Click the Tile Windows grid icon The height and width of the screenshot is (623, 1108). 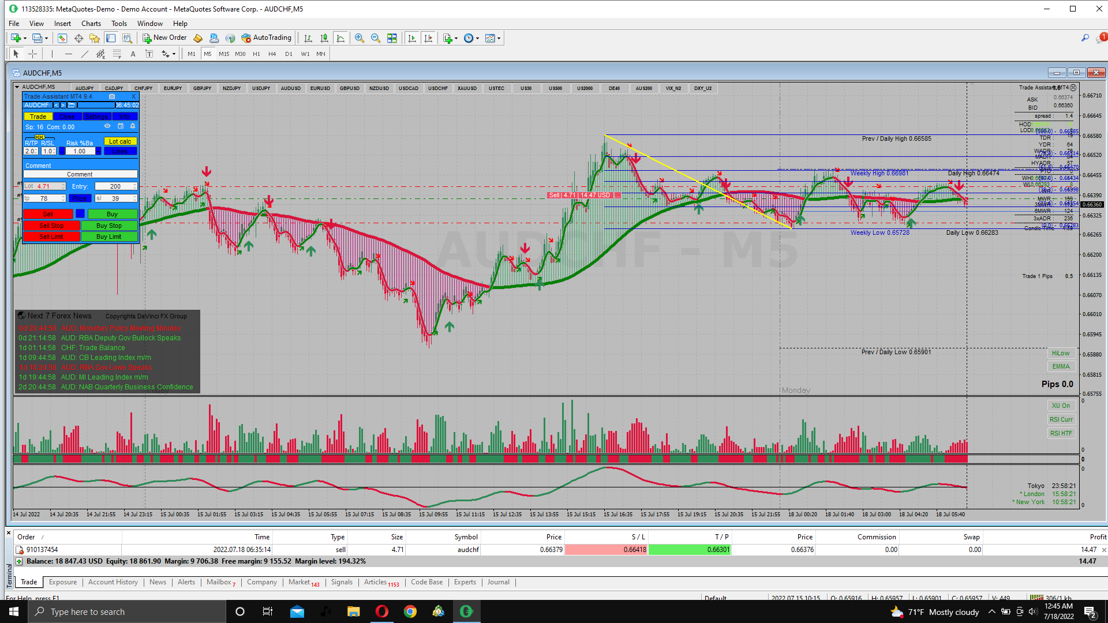[392, 38]
